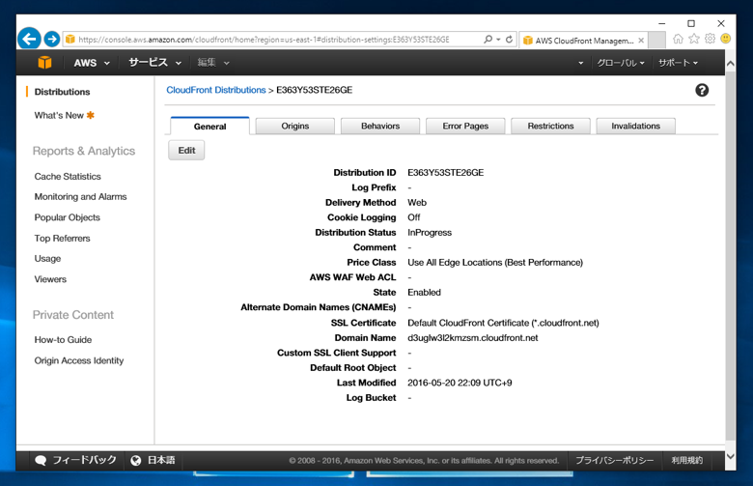The height and width of the screenshot is (486, 753).
Task: Open the グローバル region dropdown
Action: tap(620, 63)
